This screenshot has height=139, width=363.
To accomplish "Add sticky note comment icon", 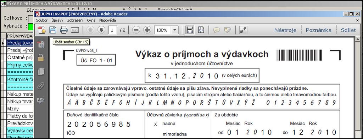I will tap(217, 30).
